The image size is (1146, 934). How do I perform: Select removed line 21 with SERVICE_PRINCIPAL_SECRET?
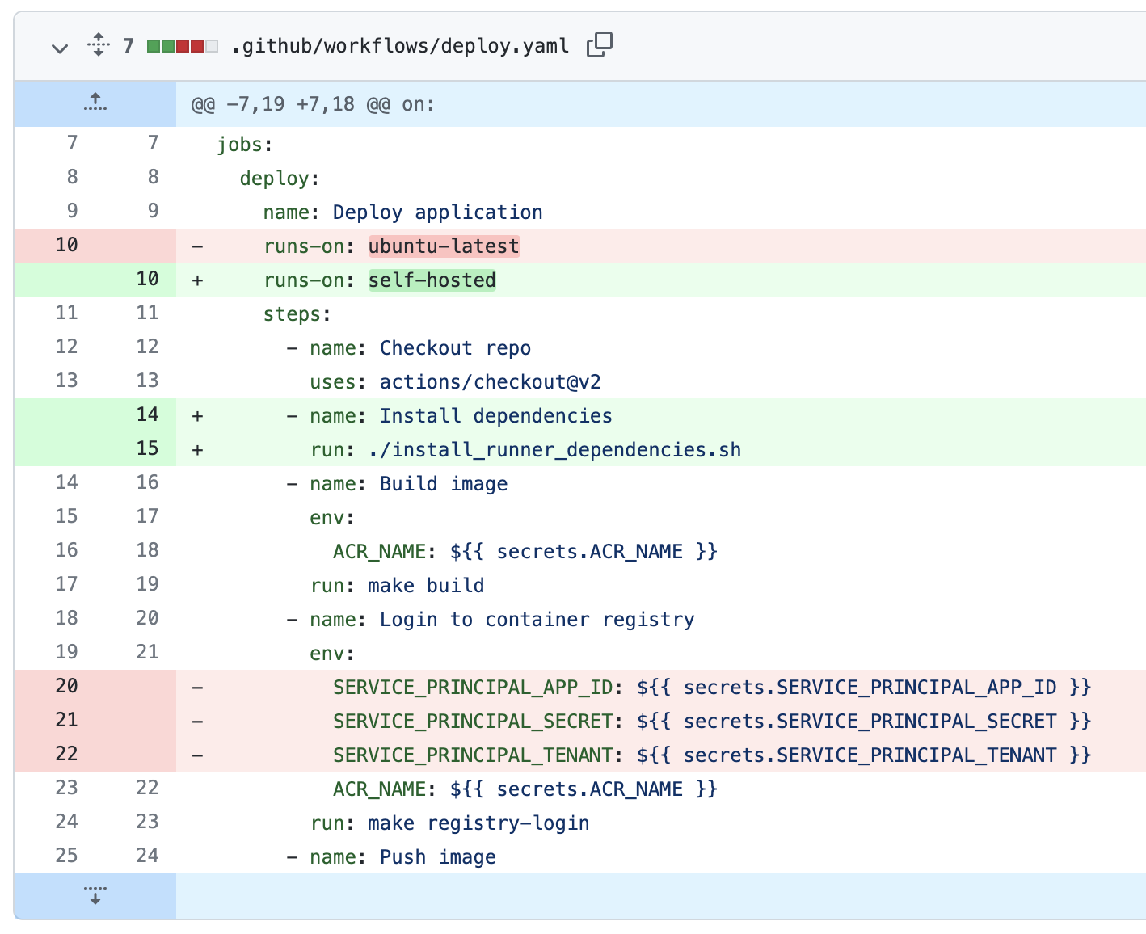68,720
